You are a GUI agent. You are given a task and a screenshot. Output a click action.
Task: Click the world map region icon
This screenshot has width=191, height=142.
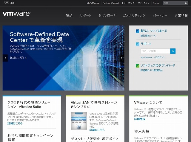6,3
